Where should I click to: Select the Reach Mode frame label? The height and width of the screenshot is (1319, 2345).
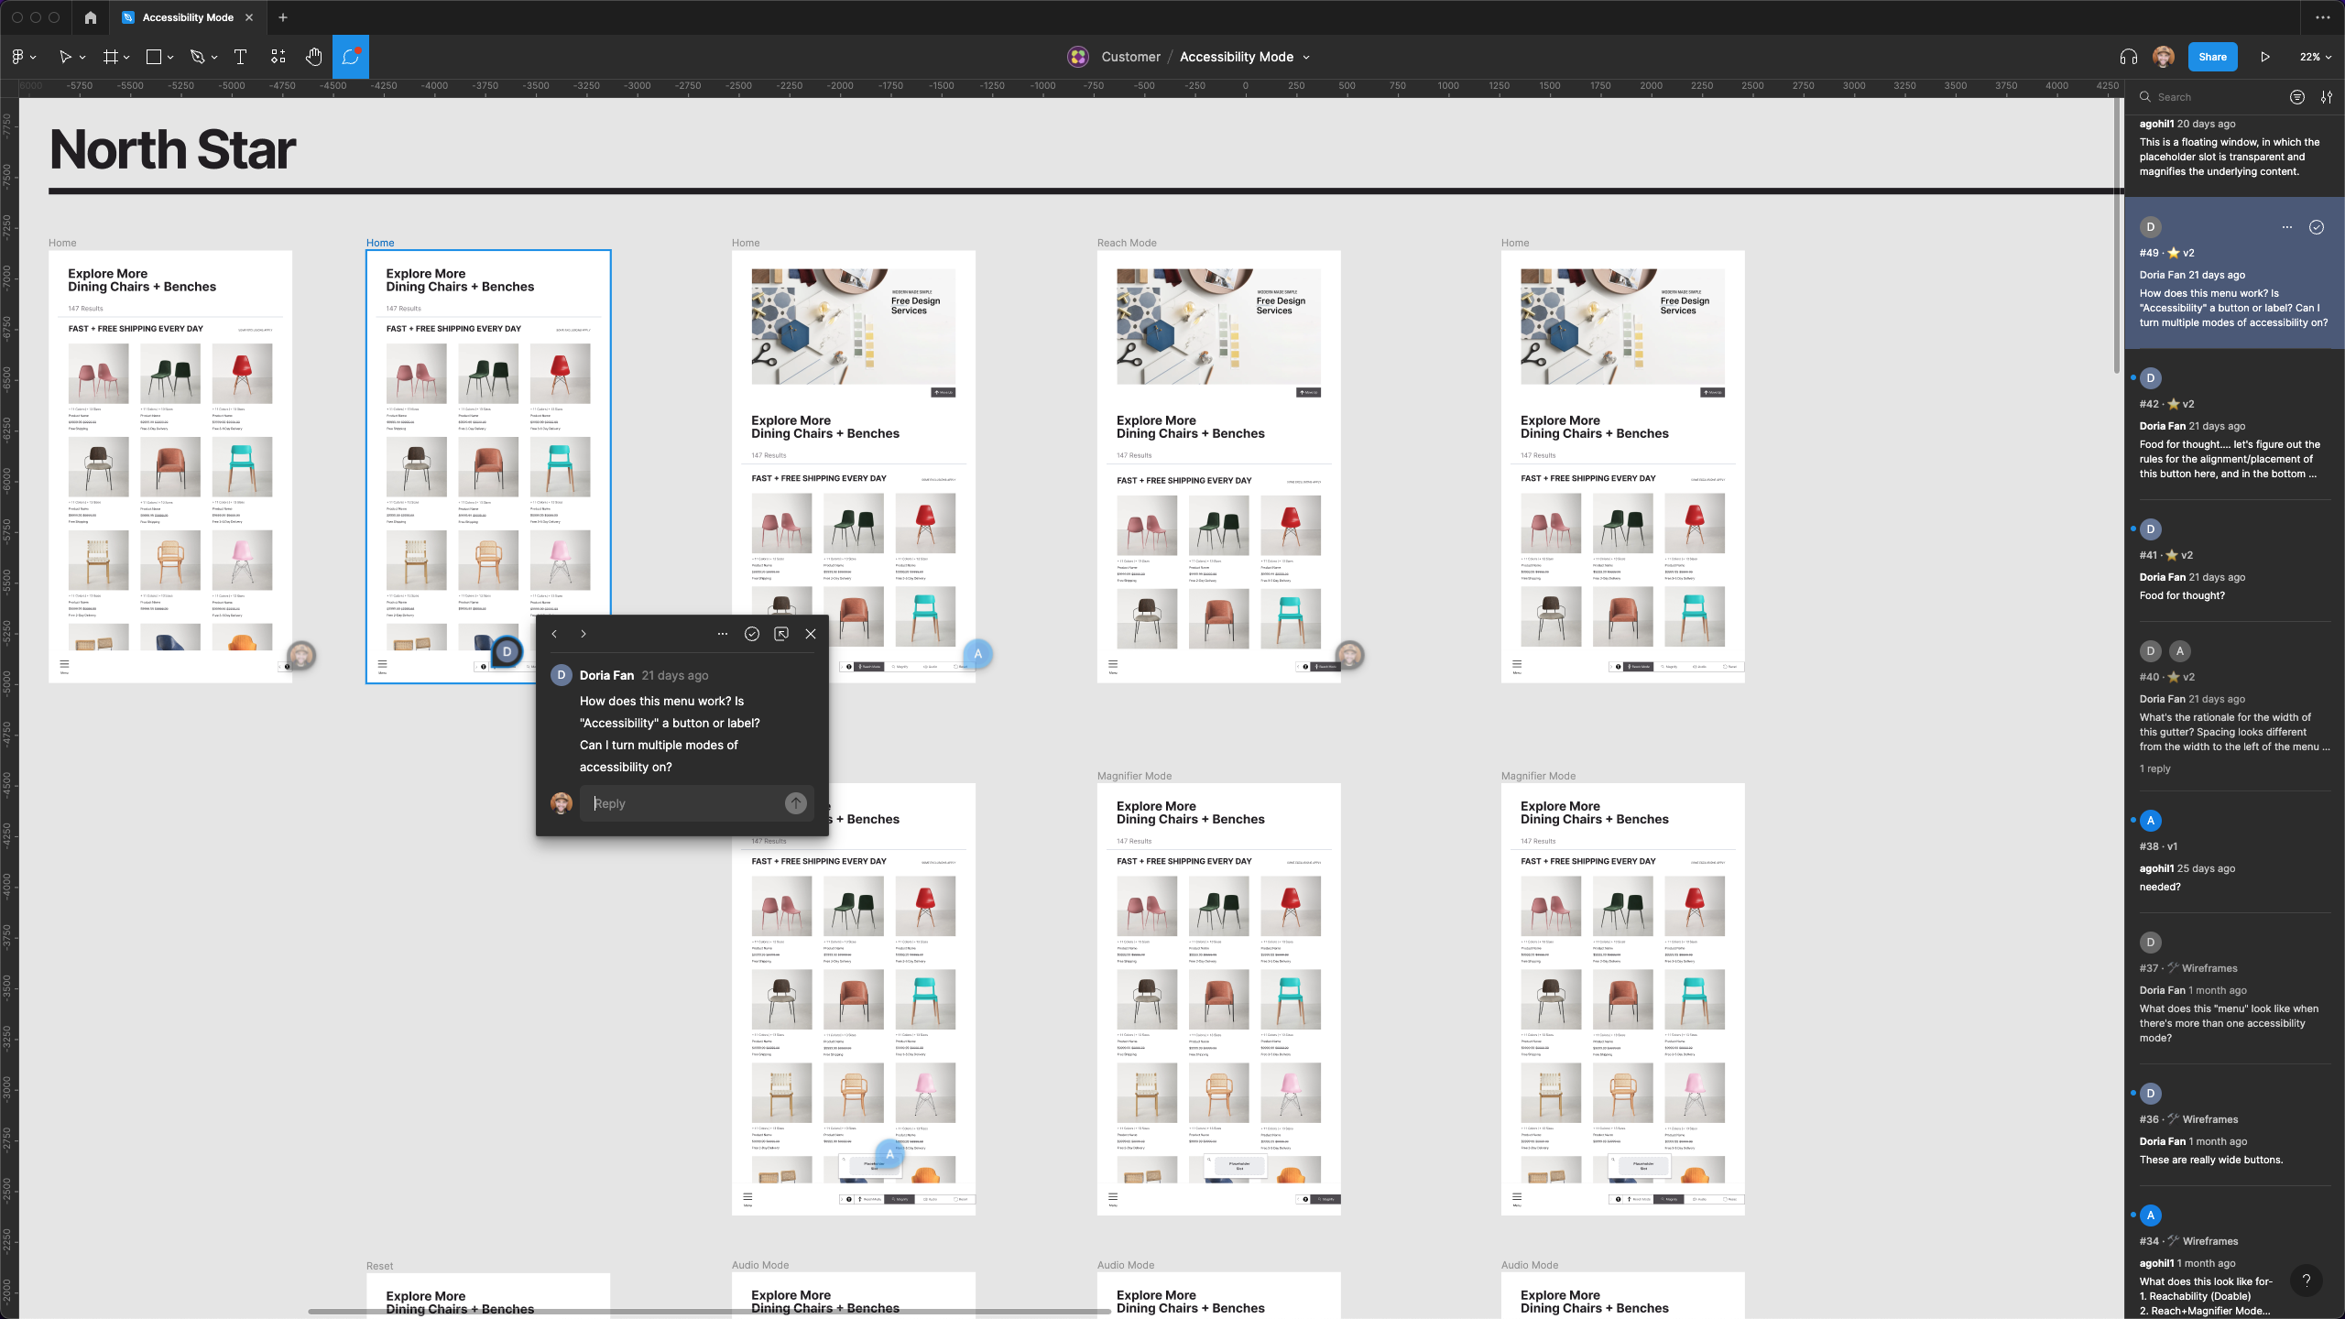pyautogui.click(x=1127, y=243)
